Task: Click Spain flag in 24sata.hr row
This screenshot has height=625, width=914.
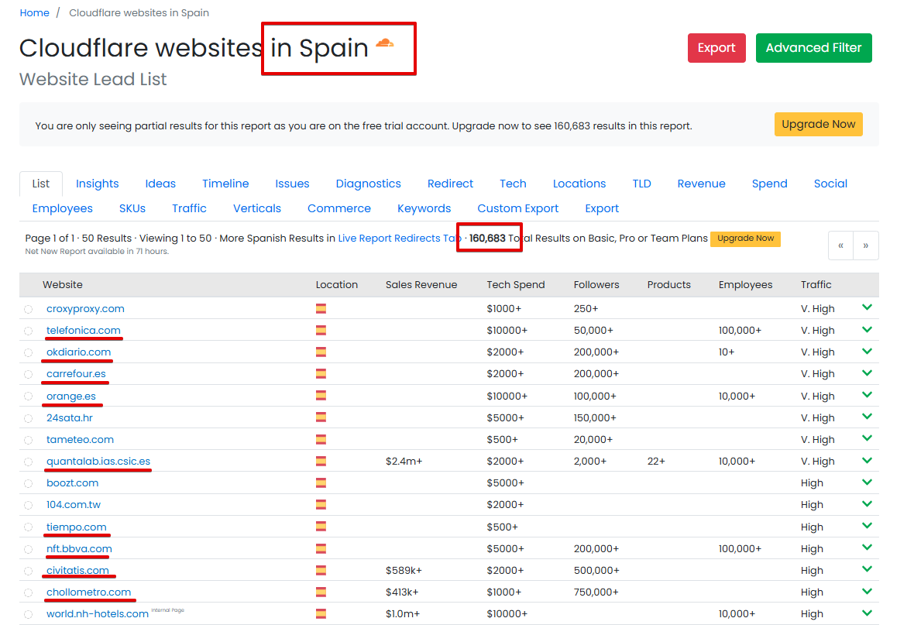Action: pyautogui.click(x=321, y=417)
